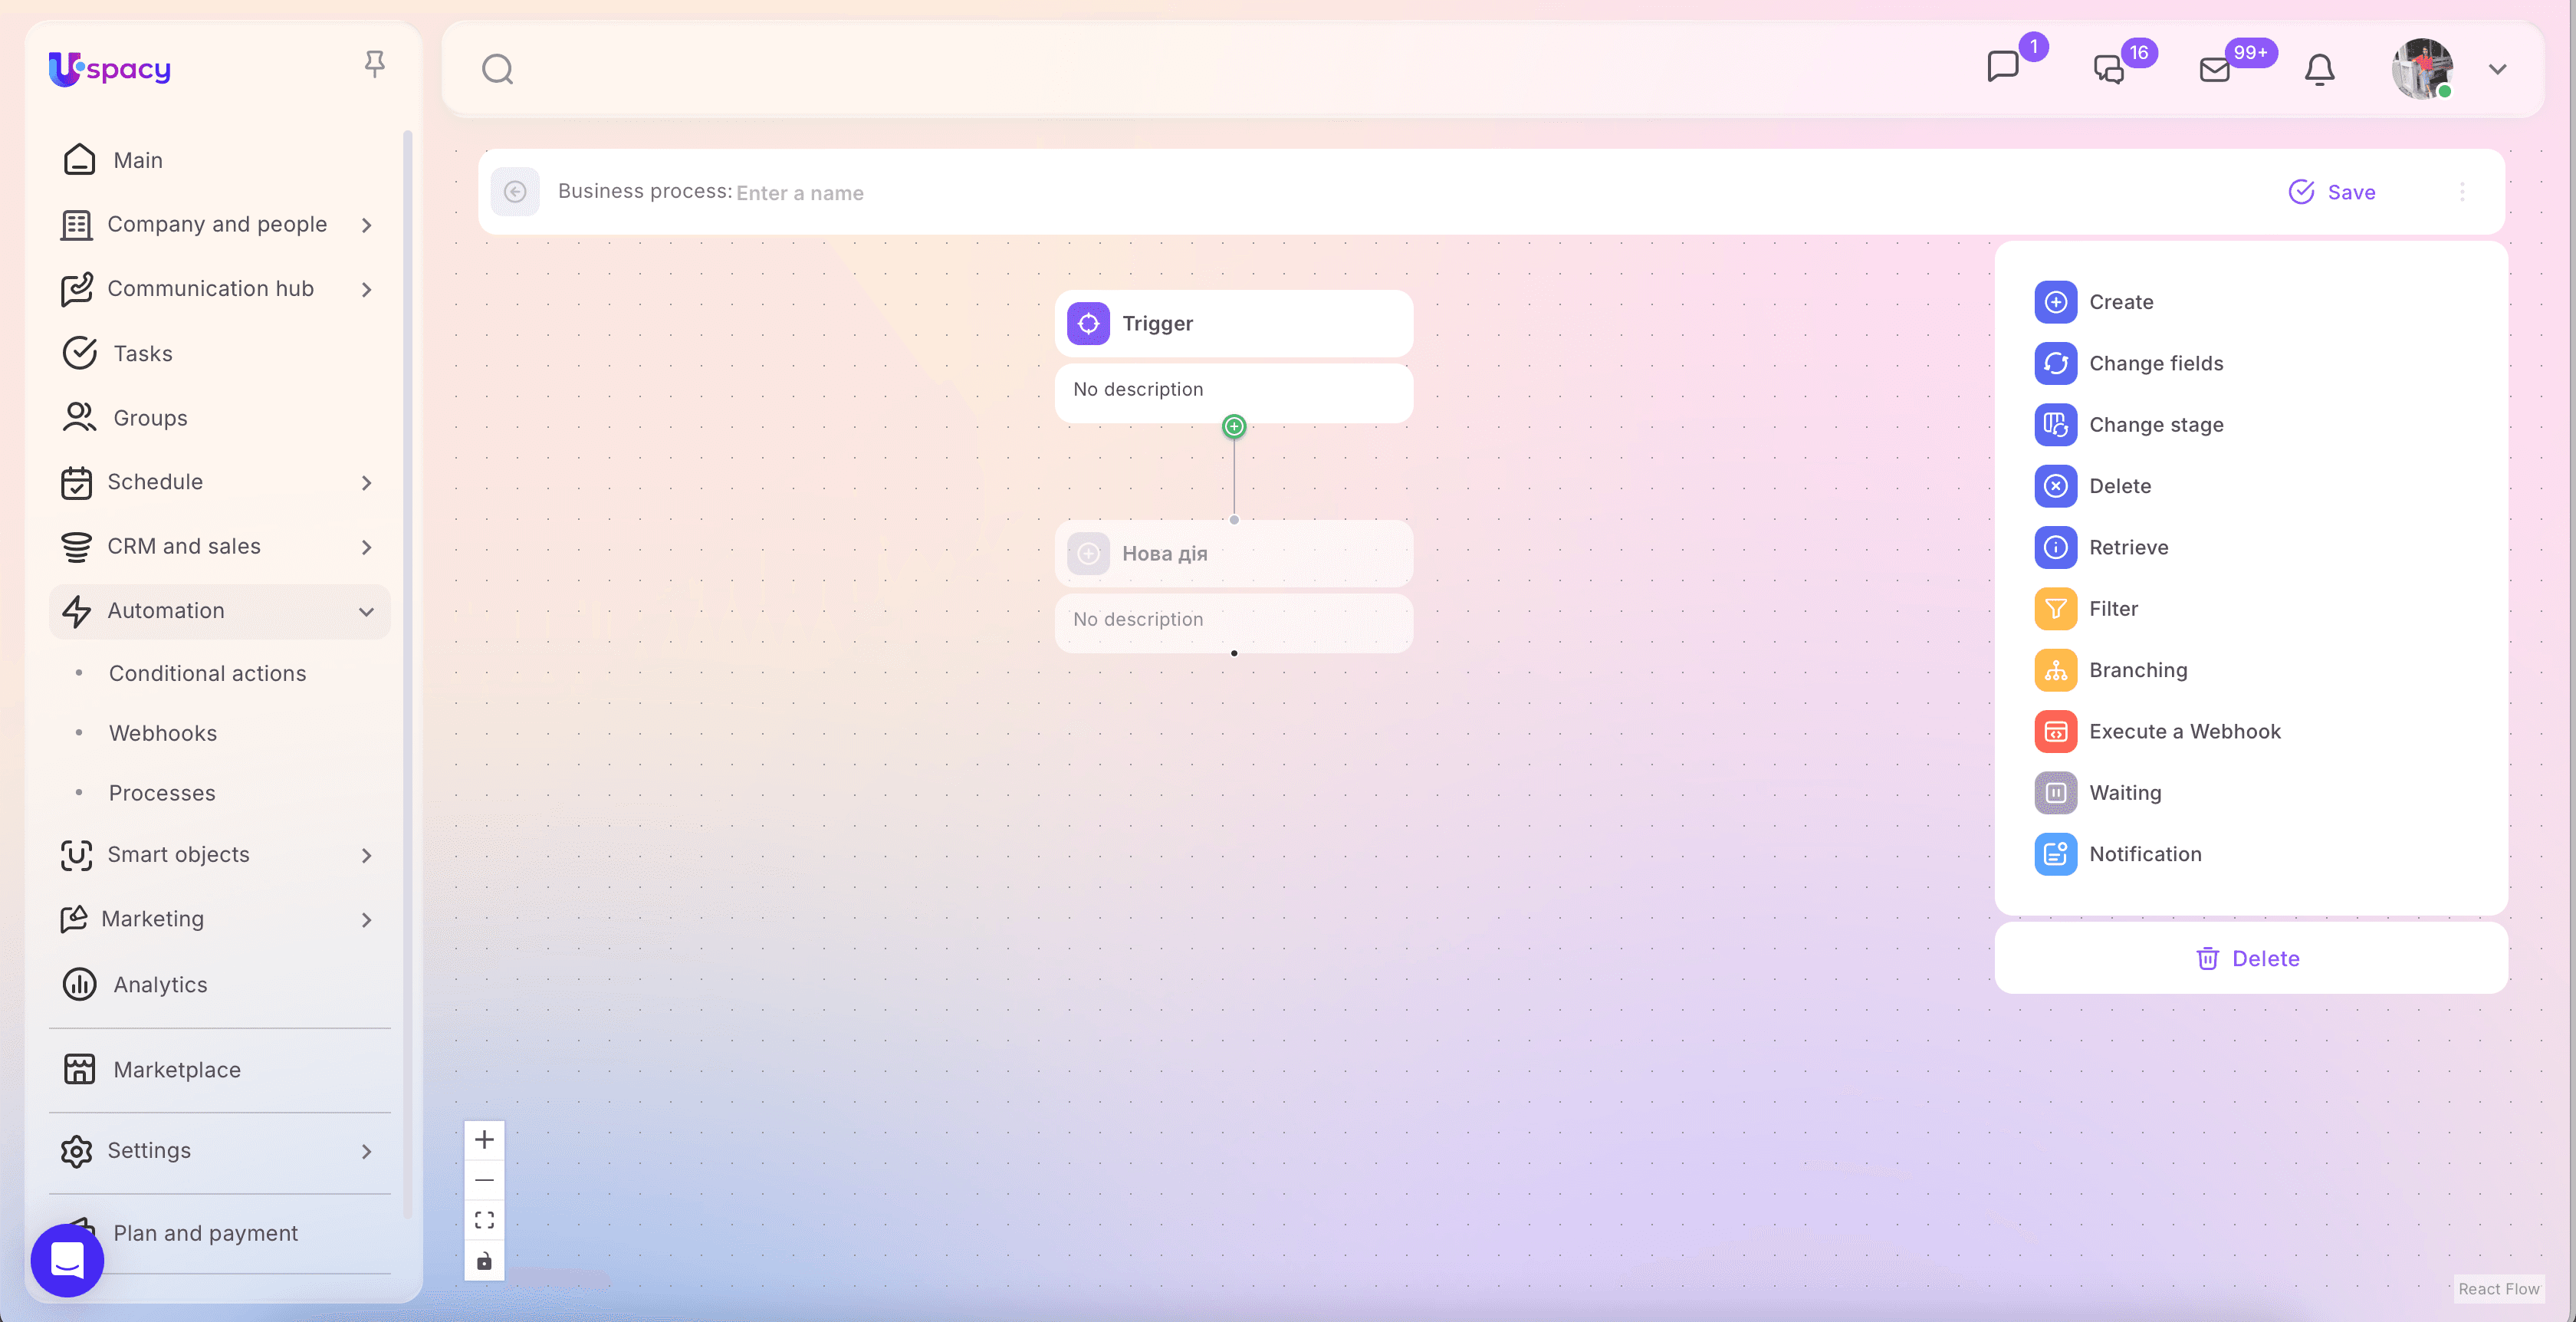Click the Delete button below action list
The height and width of the screenshot is (1322, 2576).
pyautogui.click(x=2249, y=958)
